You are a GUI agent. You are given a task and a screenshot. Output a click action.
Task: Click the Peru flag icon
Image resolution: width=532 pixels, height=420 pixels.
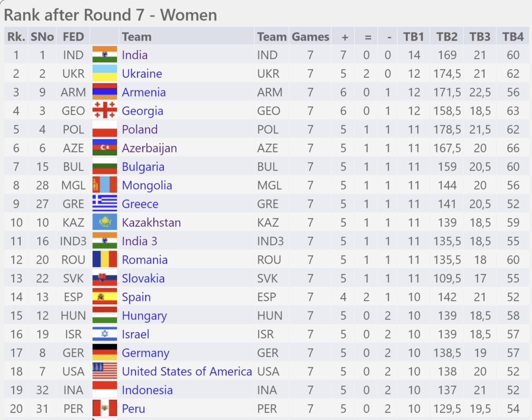tap(104, 409)
